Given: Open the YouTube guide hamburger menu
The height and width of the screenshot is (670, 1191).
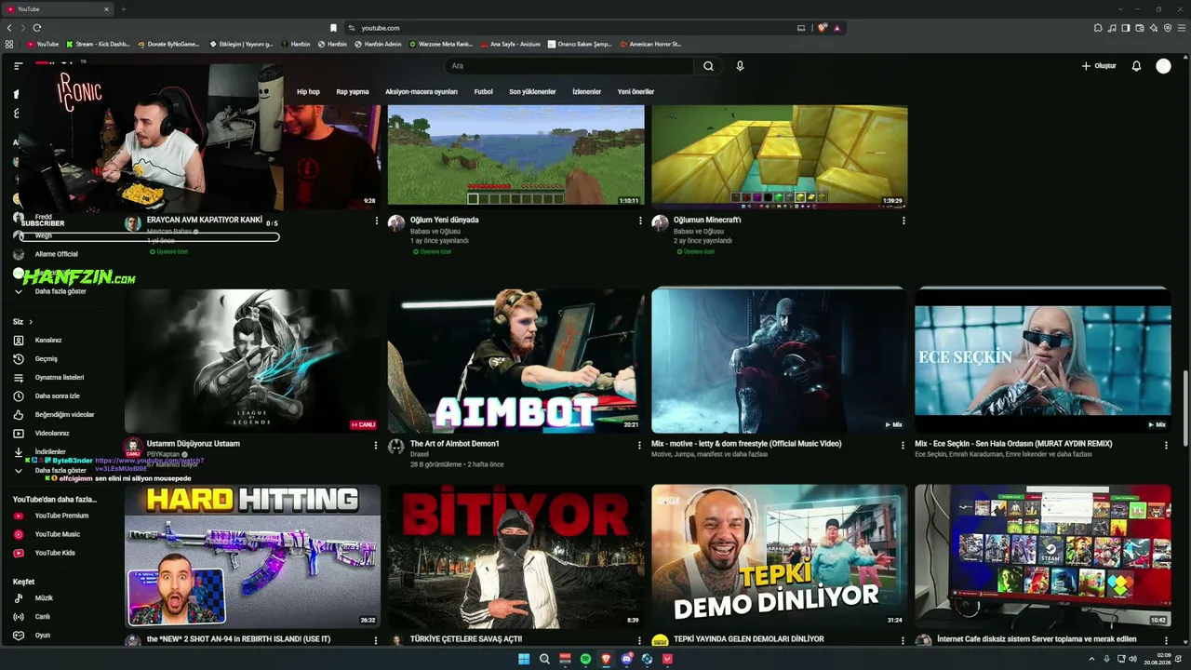Looking at the screenshot, I should coord(18,66).
